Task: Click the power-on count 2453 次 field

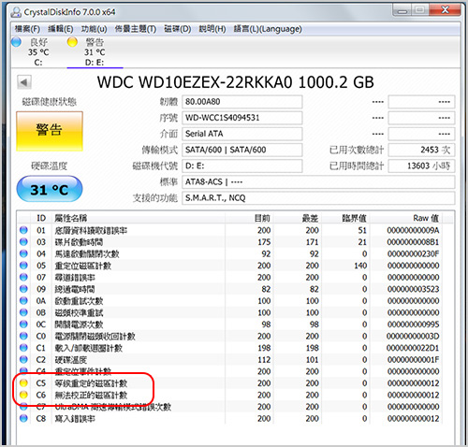Action: coord(421,150)
